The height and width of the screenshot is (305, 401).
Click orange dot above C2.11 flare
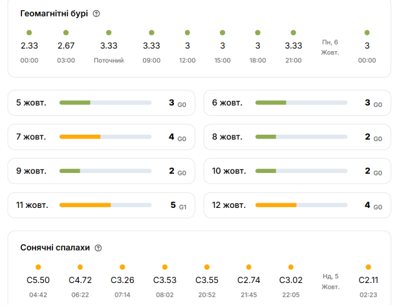368,267
